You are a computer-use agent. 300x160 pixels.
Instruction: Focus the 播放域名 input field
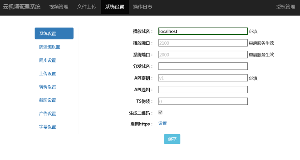pos(203,31)
